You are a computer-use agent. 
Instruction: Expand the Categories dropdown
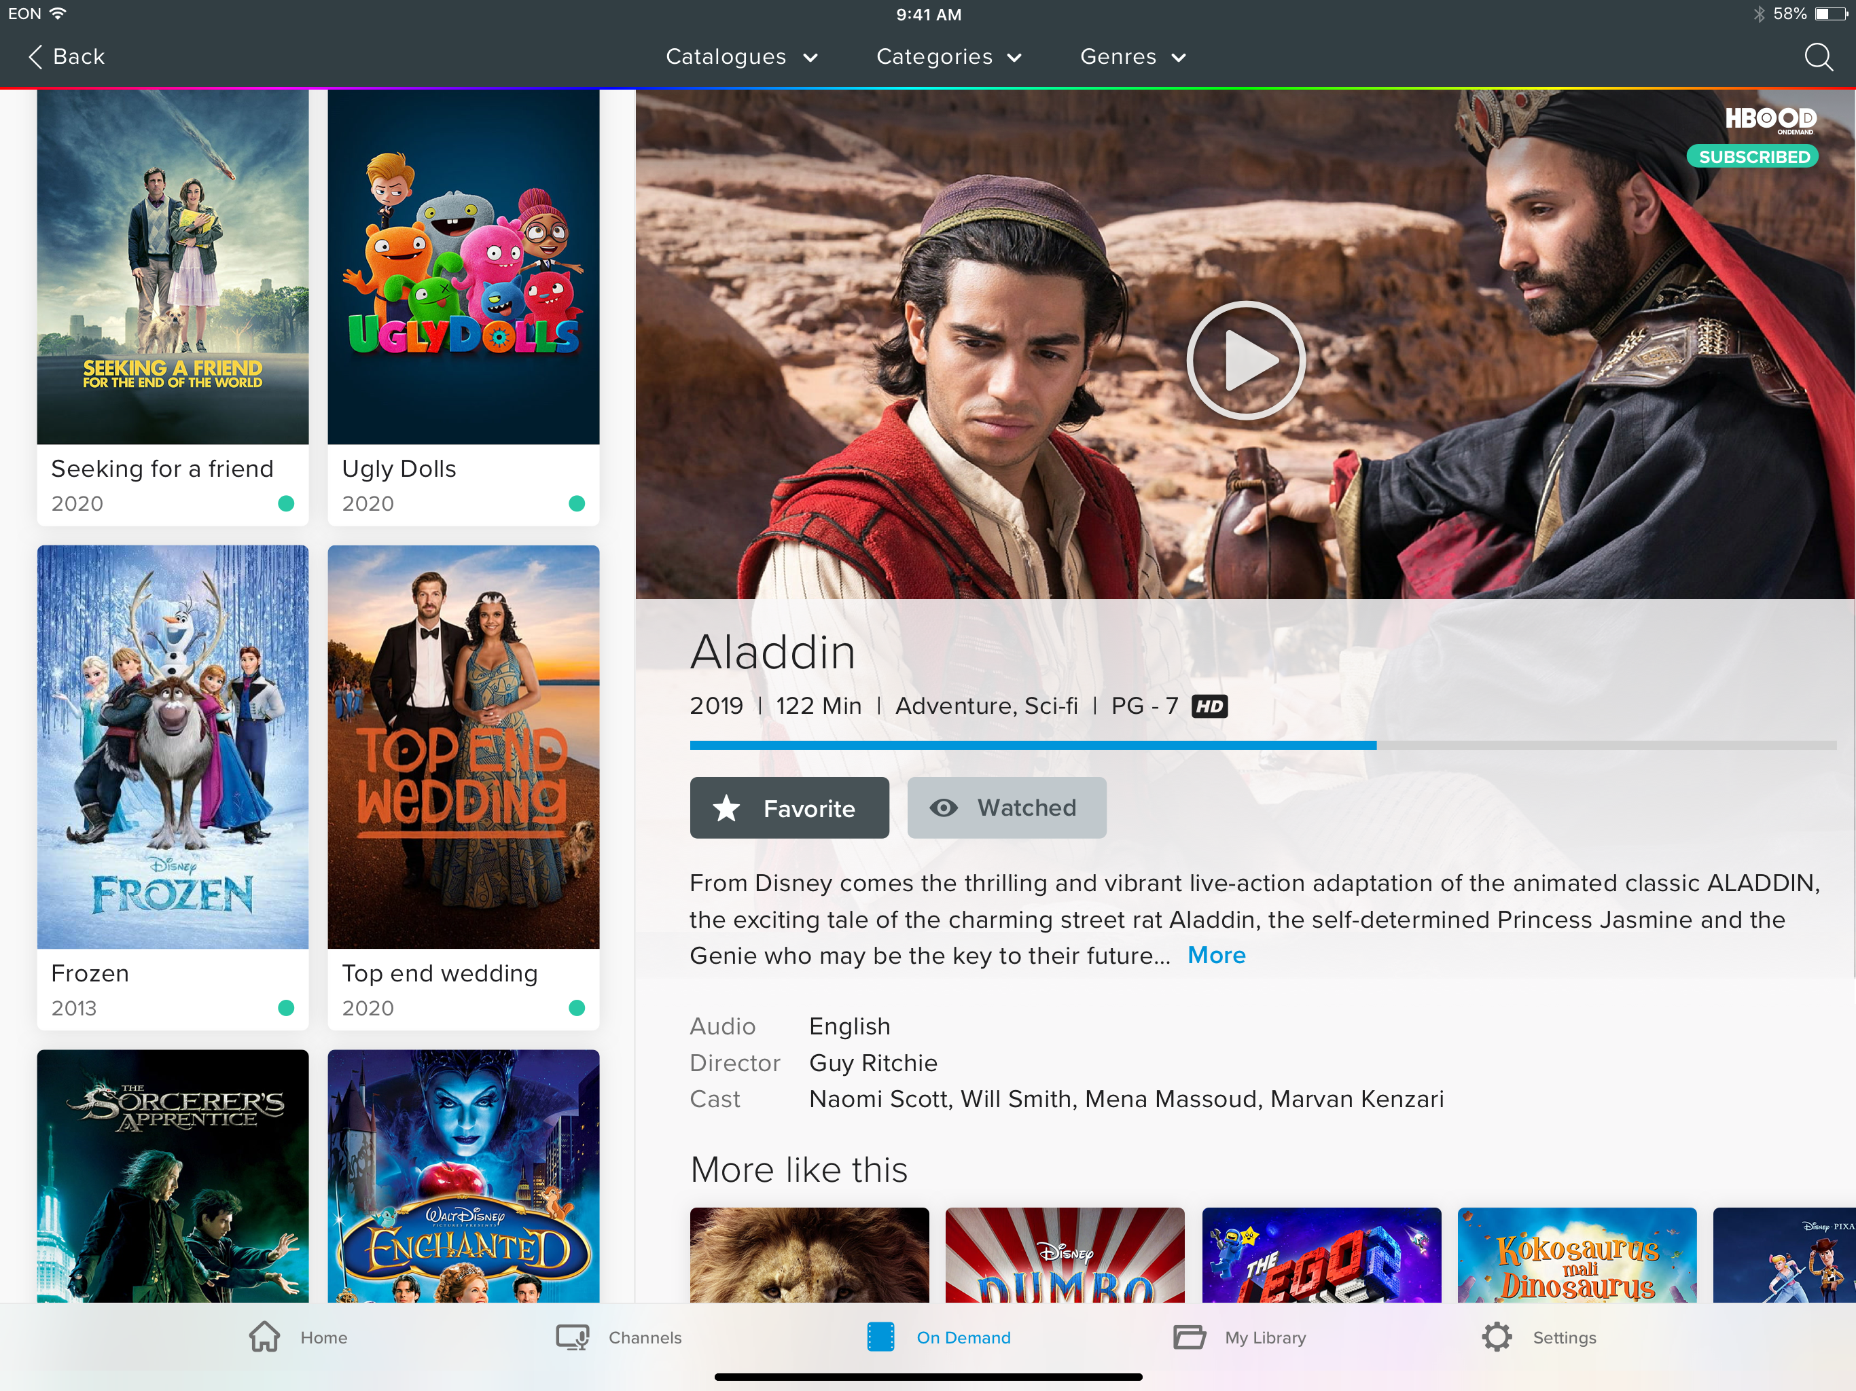coord(948,57)
